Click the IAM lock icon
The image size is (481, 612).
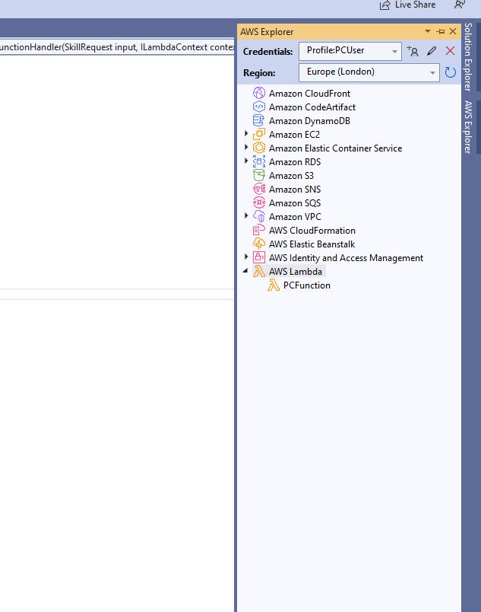pos(259,257)
